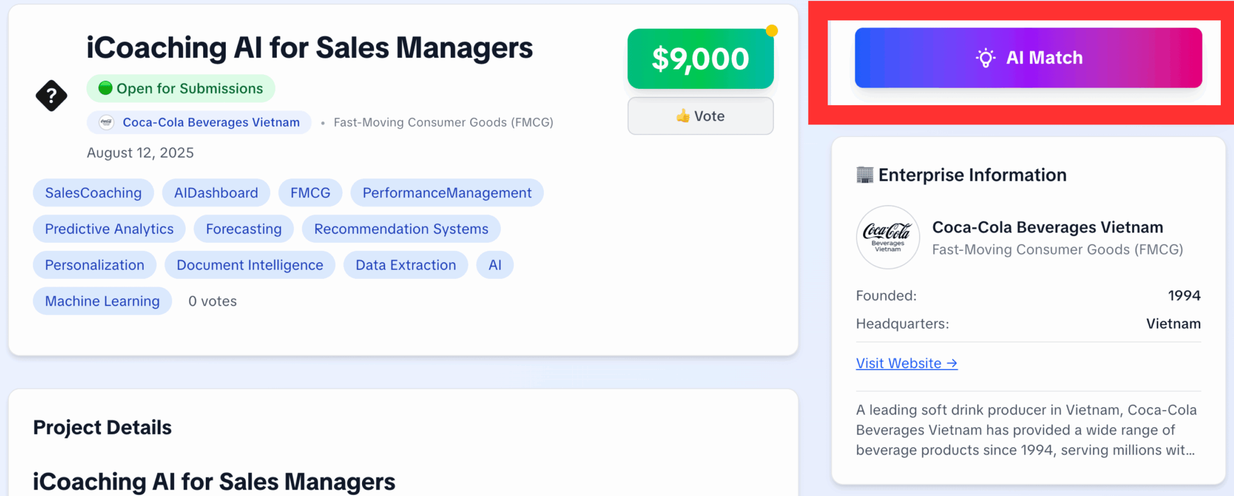The image size is (1234, 496).
Task: Click the 0 votes count
Action: pos(213,301)
